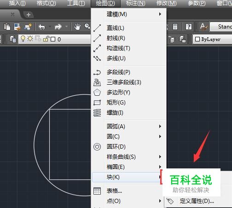Screen dimensions: 232x208
Task: Click the 3D polyline icon beside 三维多段线(3)
Action: click(x=97, y=82)
